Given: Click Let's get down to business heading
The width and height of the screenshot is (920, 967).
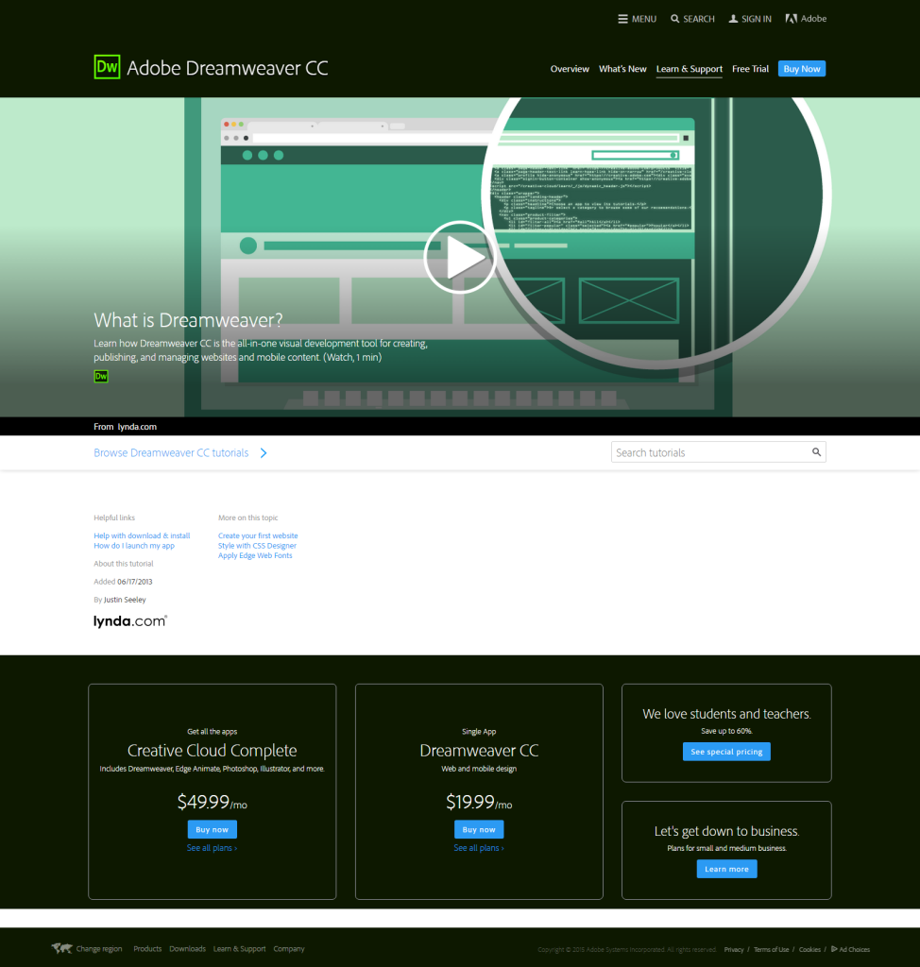Looking at the screenshot, I should 727,831.
